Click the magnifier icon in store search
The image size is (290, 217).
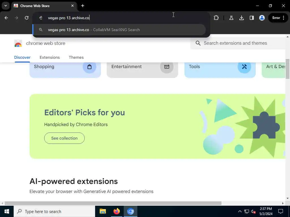click(x=198, y=43)
